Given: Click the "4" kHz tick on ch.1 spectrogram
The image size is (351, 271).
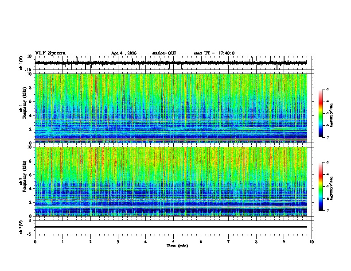Looking at the screenshot, I should 31,116.
